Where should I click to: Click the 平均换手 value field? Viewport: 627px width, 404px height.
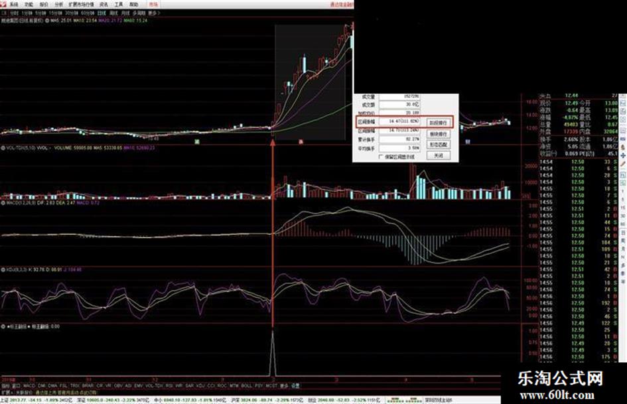pos(399,148)
